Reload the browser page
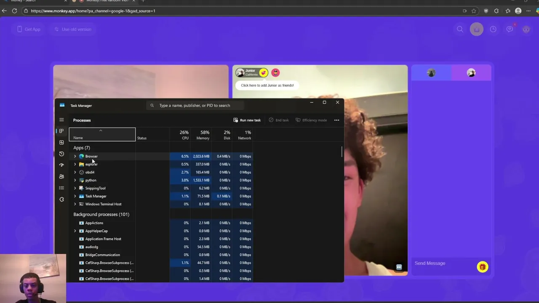 [x=14, y=11]
